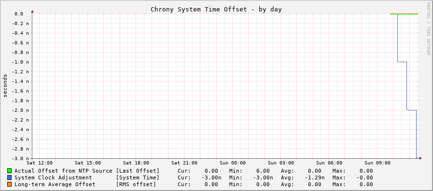Click the '-0.8 n' y-axis label
This screenshot has width=433, height=191.
[20, 53]
